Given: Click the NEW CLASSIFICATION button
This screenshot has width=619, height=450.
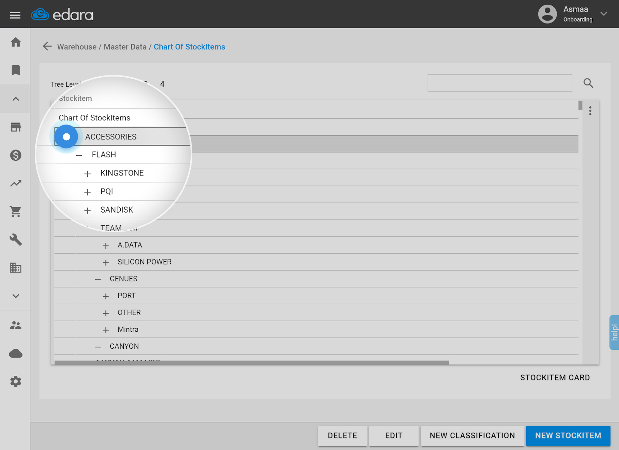Looking at the screenshot, I should [472, 436].
